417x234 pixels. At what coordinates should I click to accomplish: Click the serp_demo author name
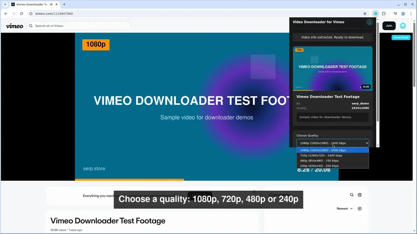[360, 104]
